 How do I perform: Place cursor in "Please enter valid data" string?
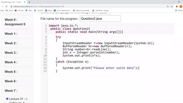114,68
